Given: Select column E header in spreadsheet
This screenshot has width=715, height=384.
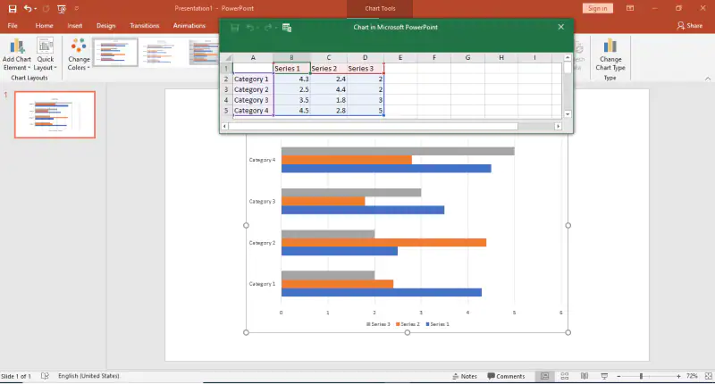Looking at the screenshot, I should (400, 58).
